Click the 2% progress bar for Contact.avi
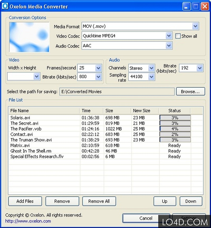Viewport: 211px width, 228px height. click(175, 134)
